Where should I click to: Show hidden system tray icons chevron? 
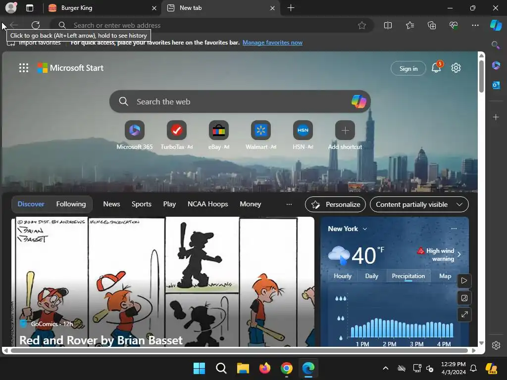tap(385, 368)
